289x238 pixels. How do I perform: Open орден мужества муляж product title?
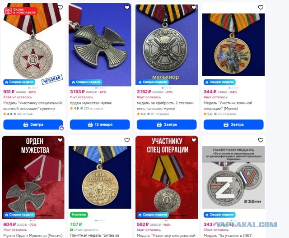91,103
